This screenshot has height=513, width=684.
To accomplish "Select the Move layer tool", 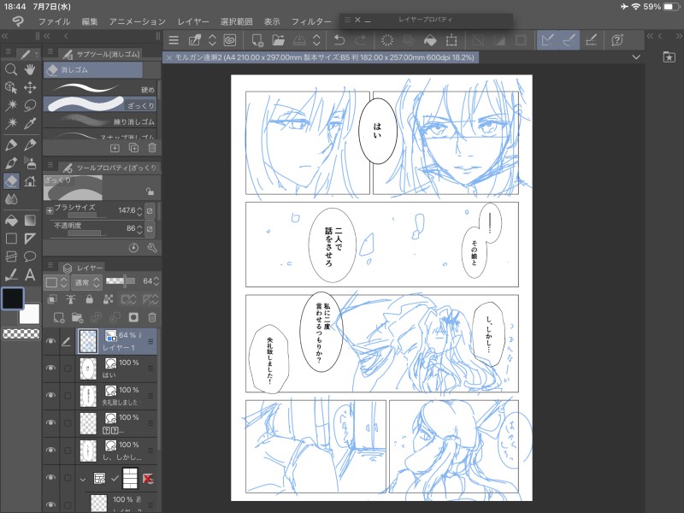I will (30, 87).
